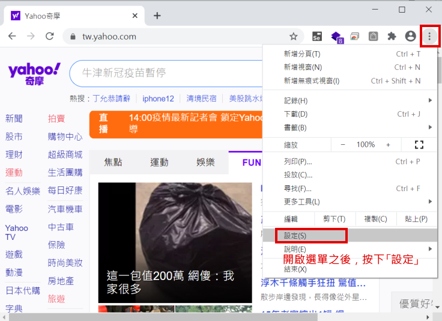The width and height of the screenshot is (442, 321).
Task: Open the 拍賣 sidebar link
Action: tap(56, 118)
